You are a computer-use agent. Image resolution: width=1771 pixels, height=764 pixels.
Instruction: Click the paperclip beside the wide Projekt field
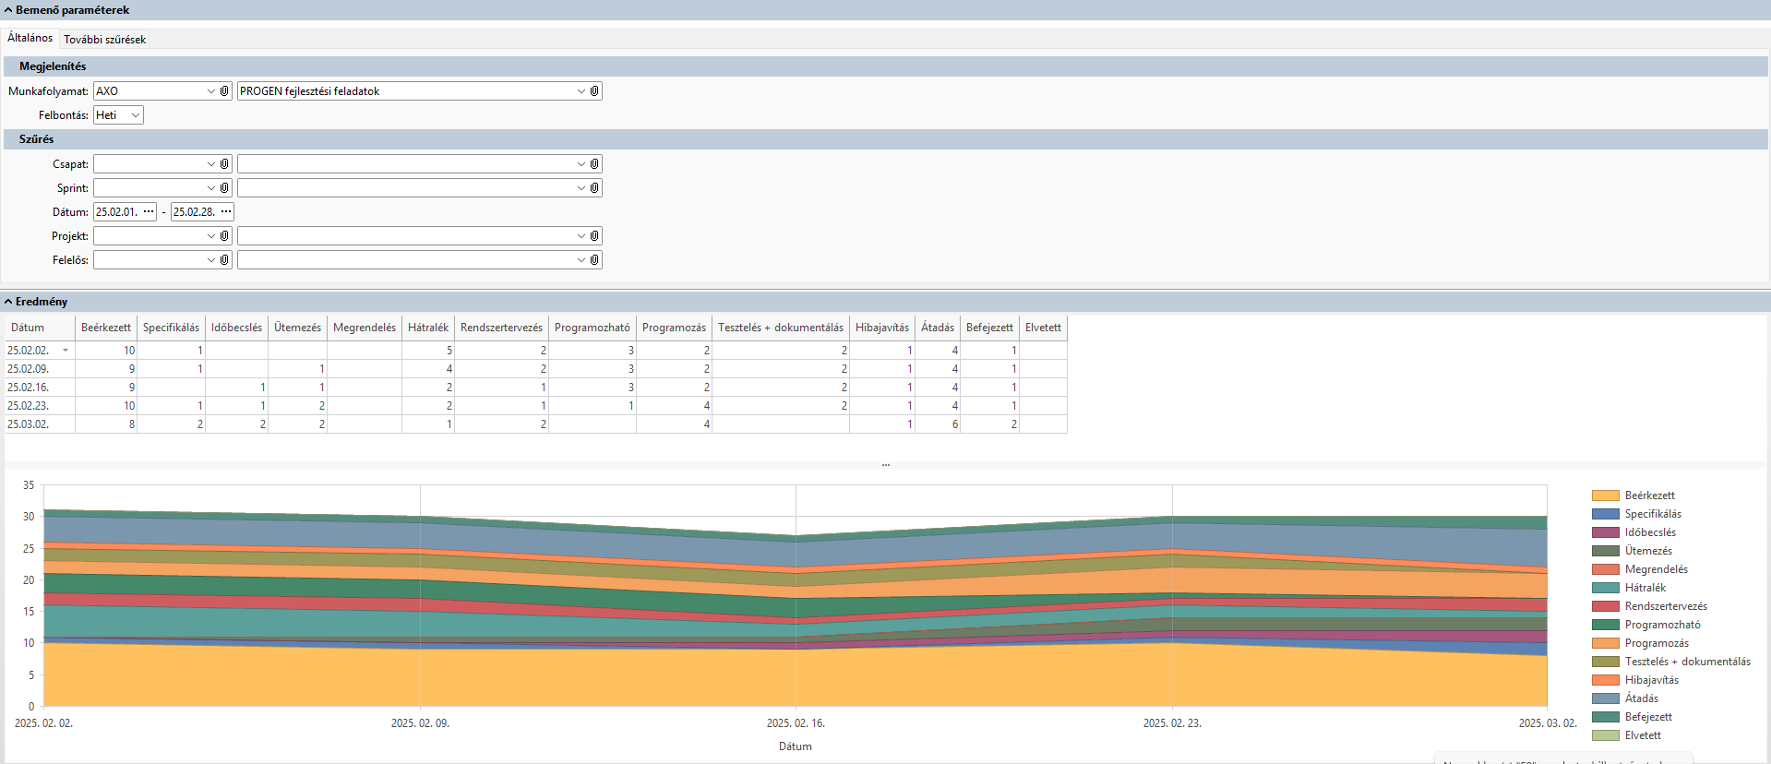[x=594, y=236]
